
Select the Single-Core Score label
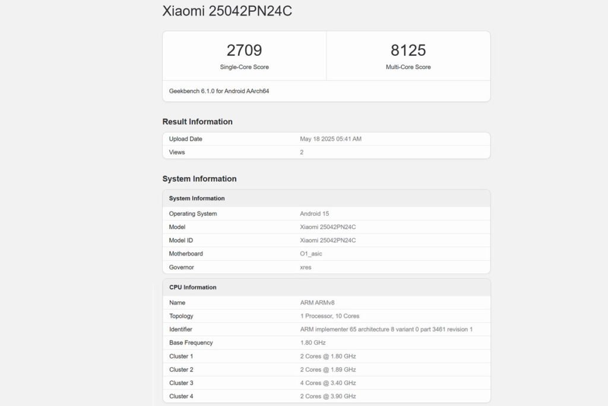coord(244,67)
